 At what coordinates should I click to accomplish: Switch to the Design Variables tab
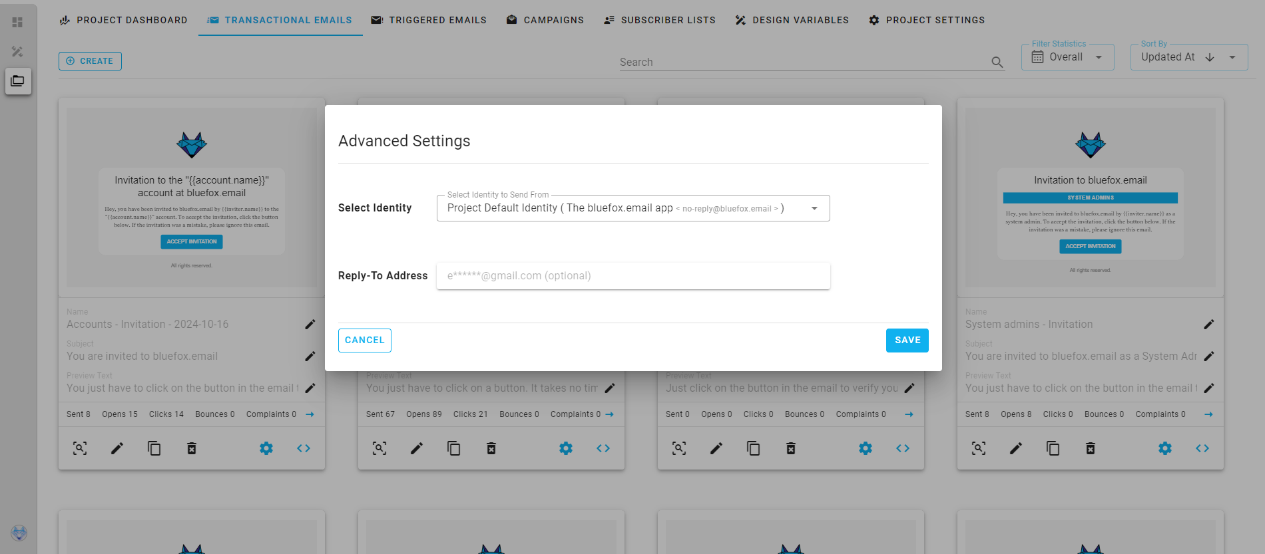tap(792, 20)
